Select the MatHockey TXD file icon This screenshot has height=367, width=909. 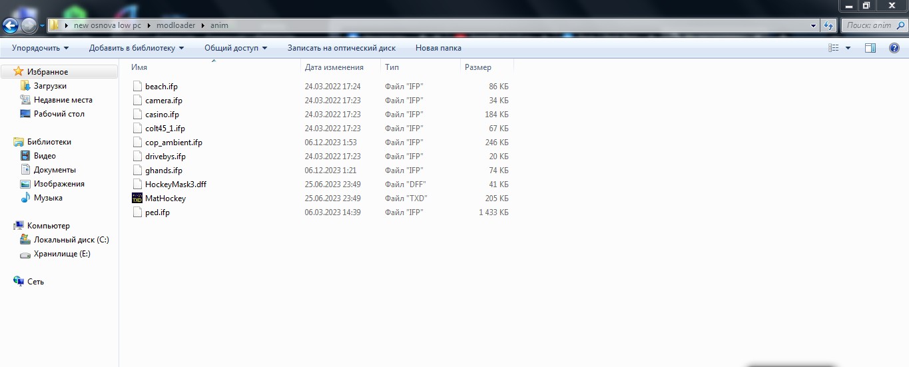click(x=137, y=198)
